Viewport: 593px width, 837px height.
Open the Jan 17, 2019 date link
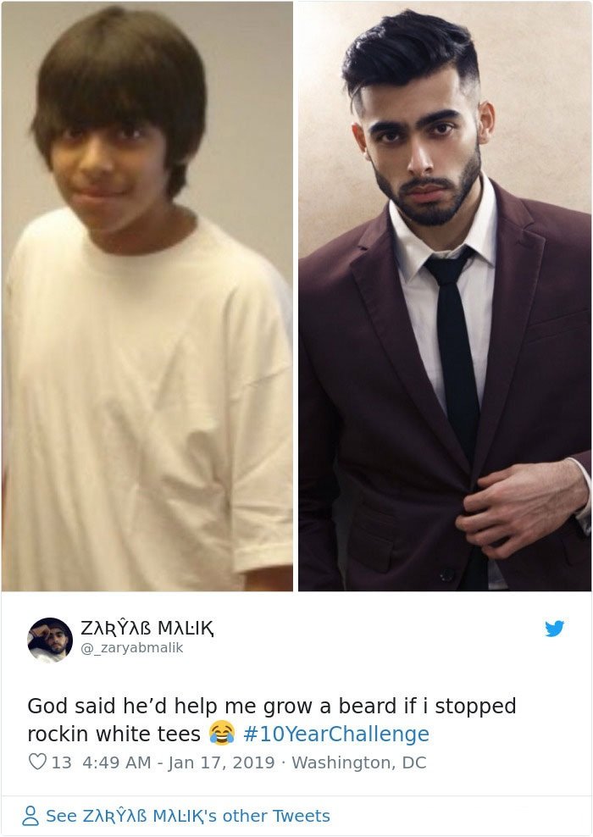(x=221, y=762)
